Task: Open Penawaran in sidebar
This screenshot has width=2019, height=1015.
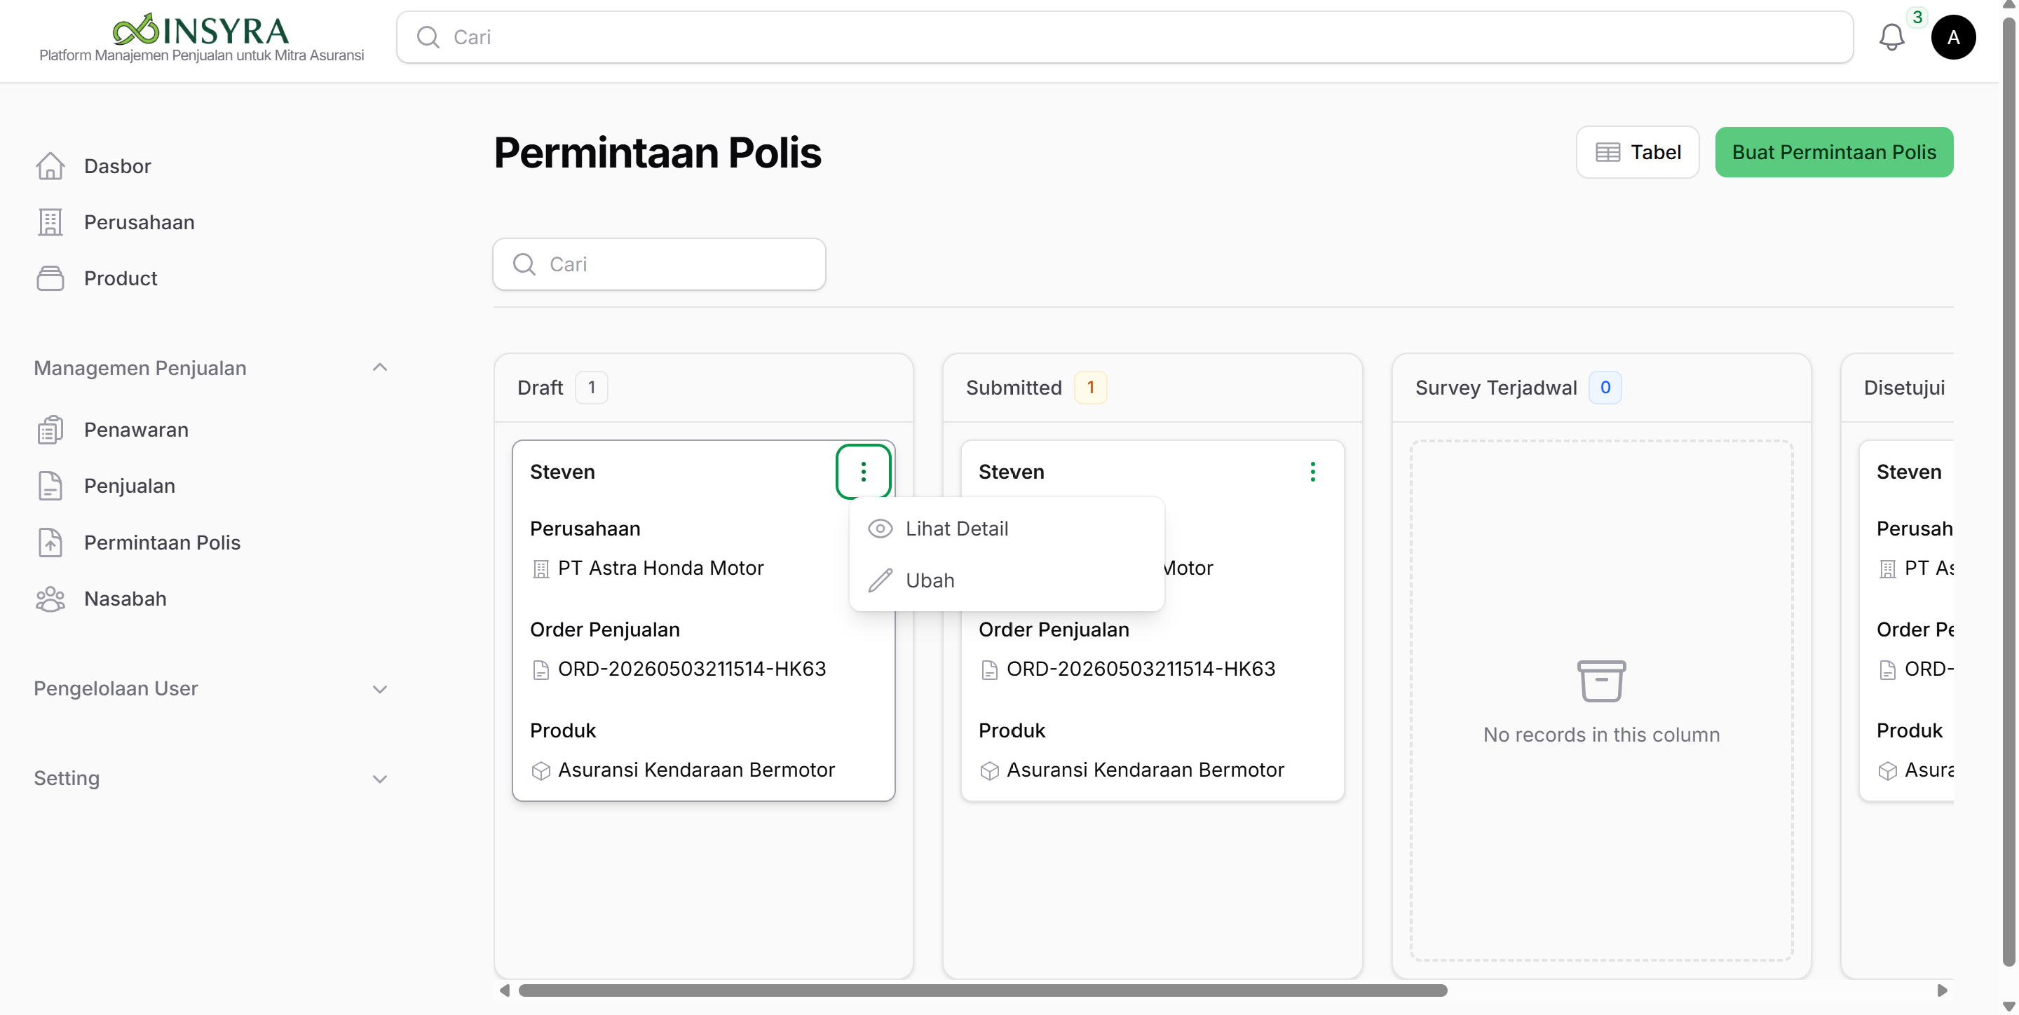Action: click(x=137, y=430)
